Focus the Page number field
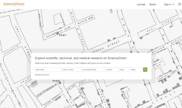The height and width of the screenshot is (108, 182). 136,70
